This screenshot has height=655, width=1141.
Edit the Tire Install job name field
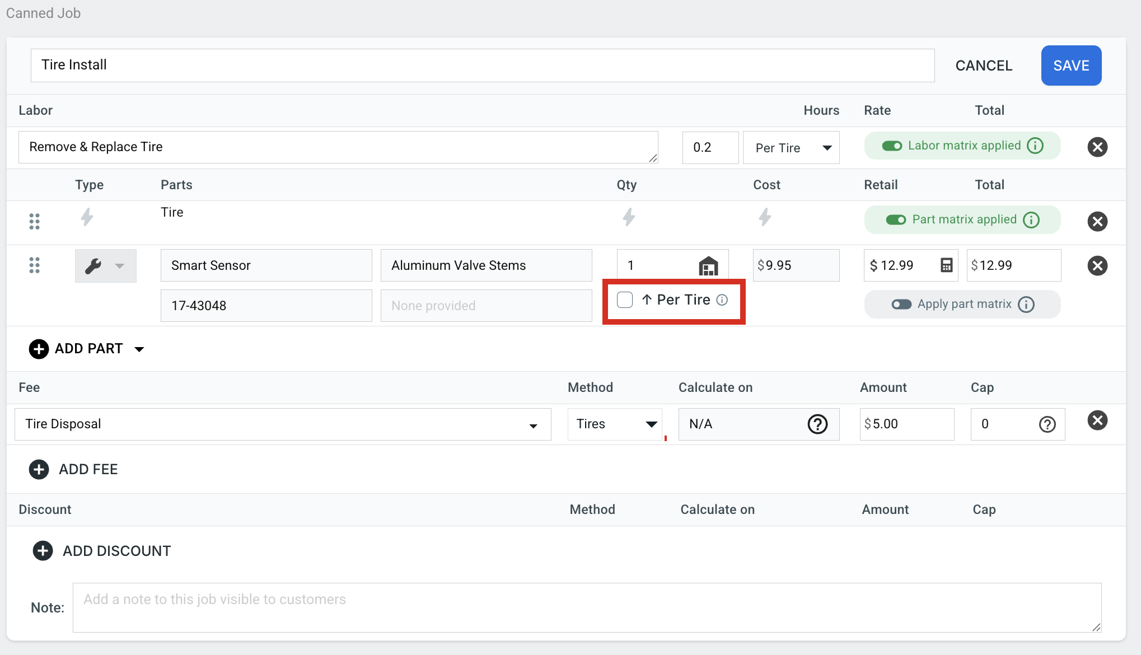point(483,65)
